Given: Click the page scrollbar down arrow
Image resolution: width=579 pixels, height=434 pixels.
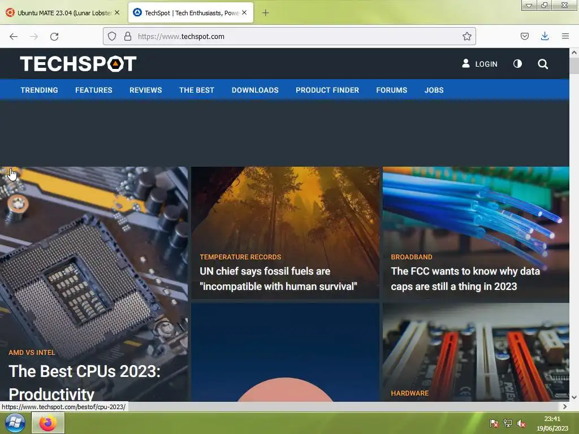Looking at the screenshot, I should [x=574, y=397].
